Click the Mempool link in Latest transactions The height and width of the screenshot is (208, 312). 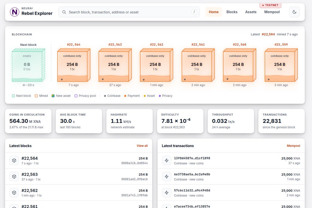point(294,146)
